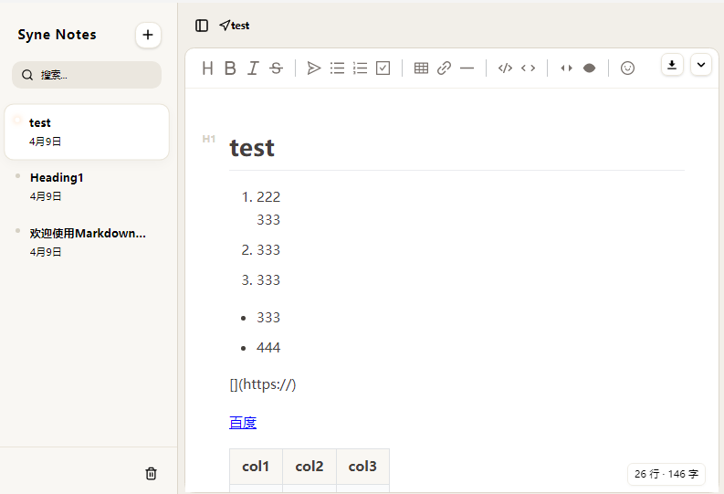The height and width of the screenshot is (494, 724).
Task: Insert a table from toolbar
Action: click(421, 68)
